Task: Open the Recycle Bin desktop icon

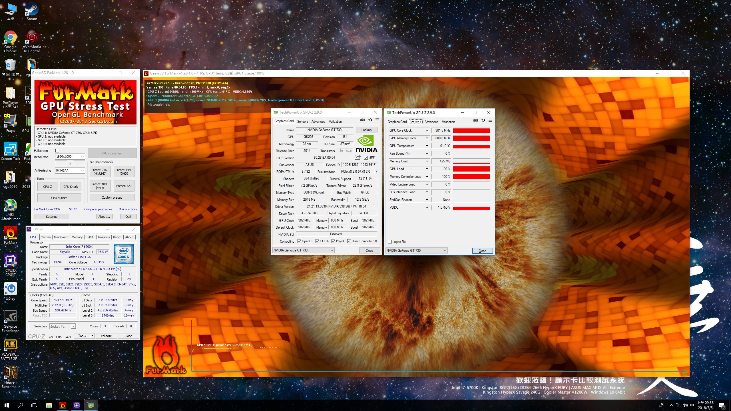Action: click(10, 68)
